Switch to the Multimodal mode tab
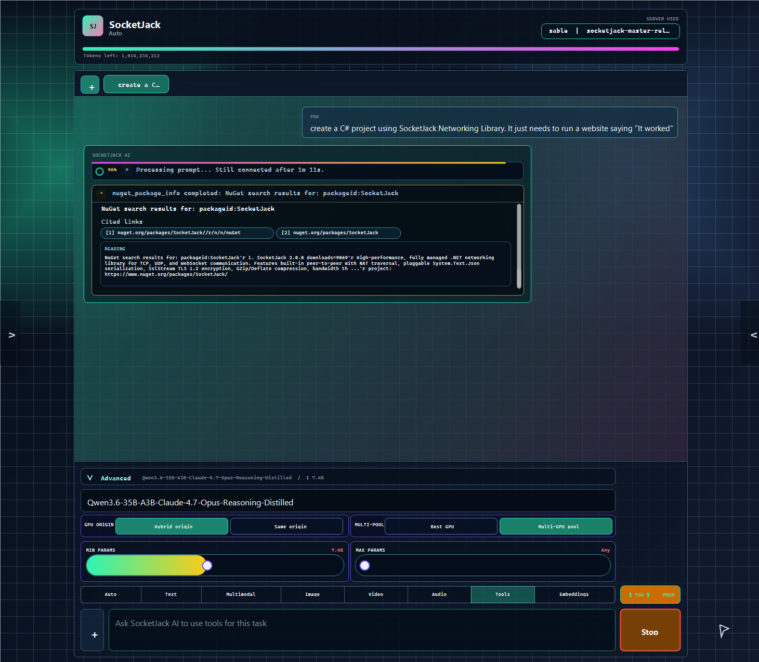This screenshot has height=662, width=759. (241, 594)
